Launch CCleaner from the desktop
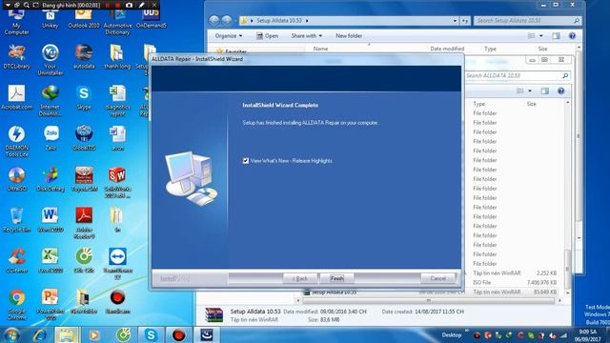Screen dimensions: 610x343 pos(17,260)
